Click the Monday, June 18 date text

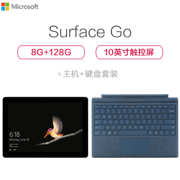click(x=19, y=139)
